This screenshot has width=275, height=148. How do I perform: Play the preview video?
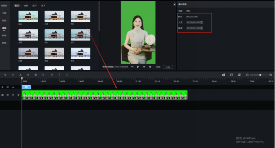coord(138,67)
